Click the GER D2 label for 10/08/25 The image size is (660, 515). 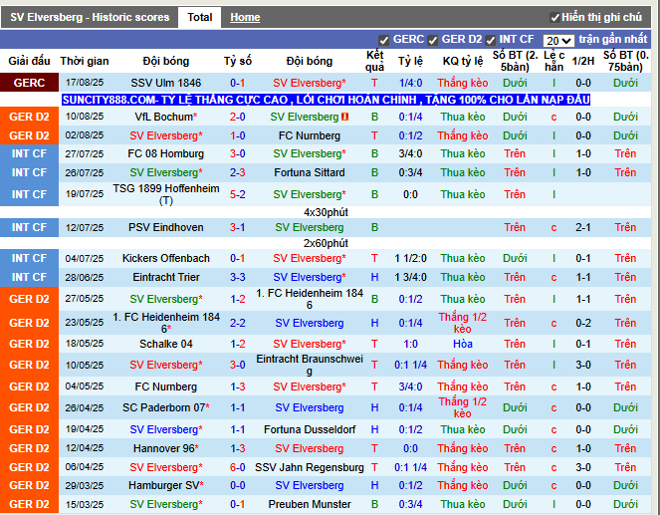(x=29, y=117)
